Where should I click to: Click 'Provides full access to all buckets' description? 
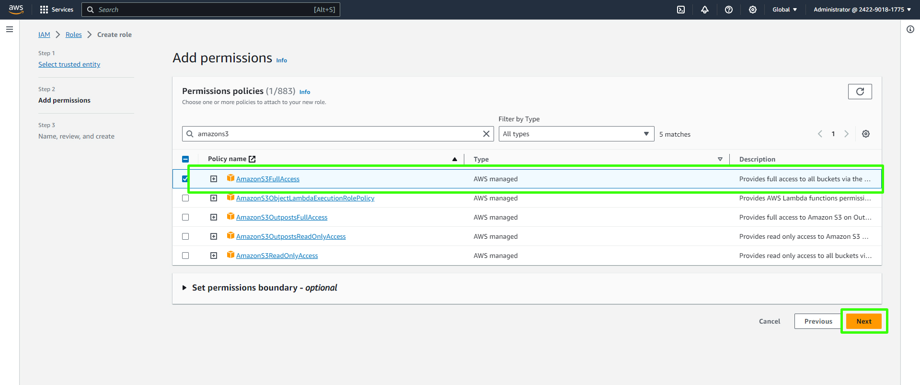[805, 179]
